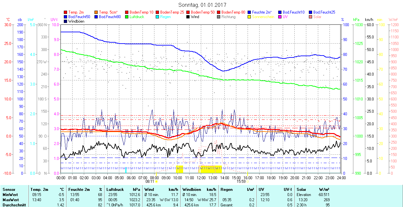403x207 pixels.
Task: Select the green Luftdruck legend marker
Action: [127, 17]
